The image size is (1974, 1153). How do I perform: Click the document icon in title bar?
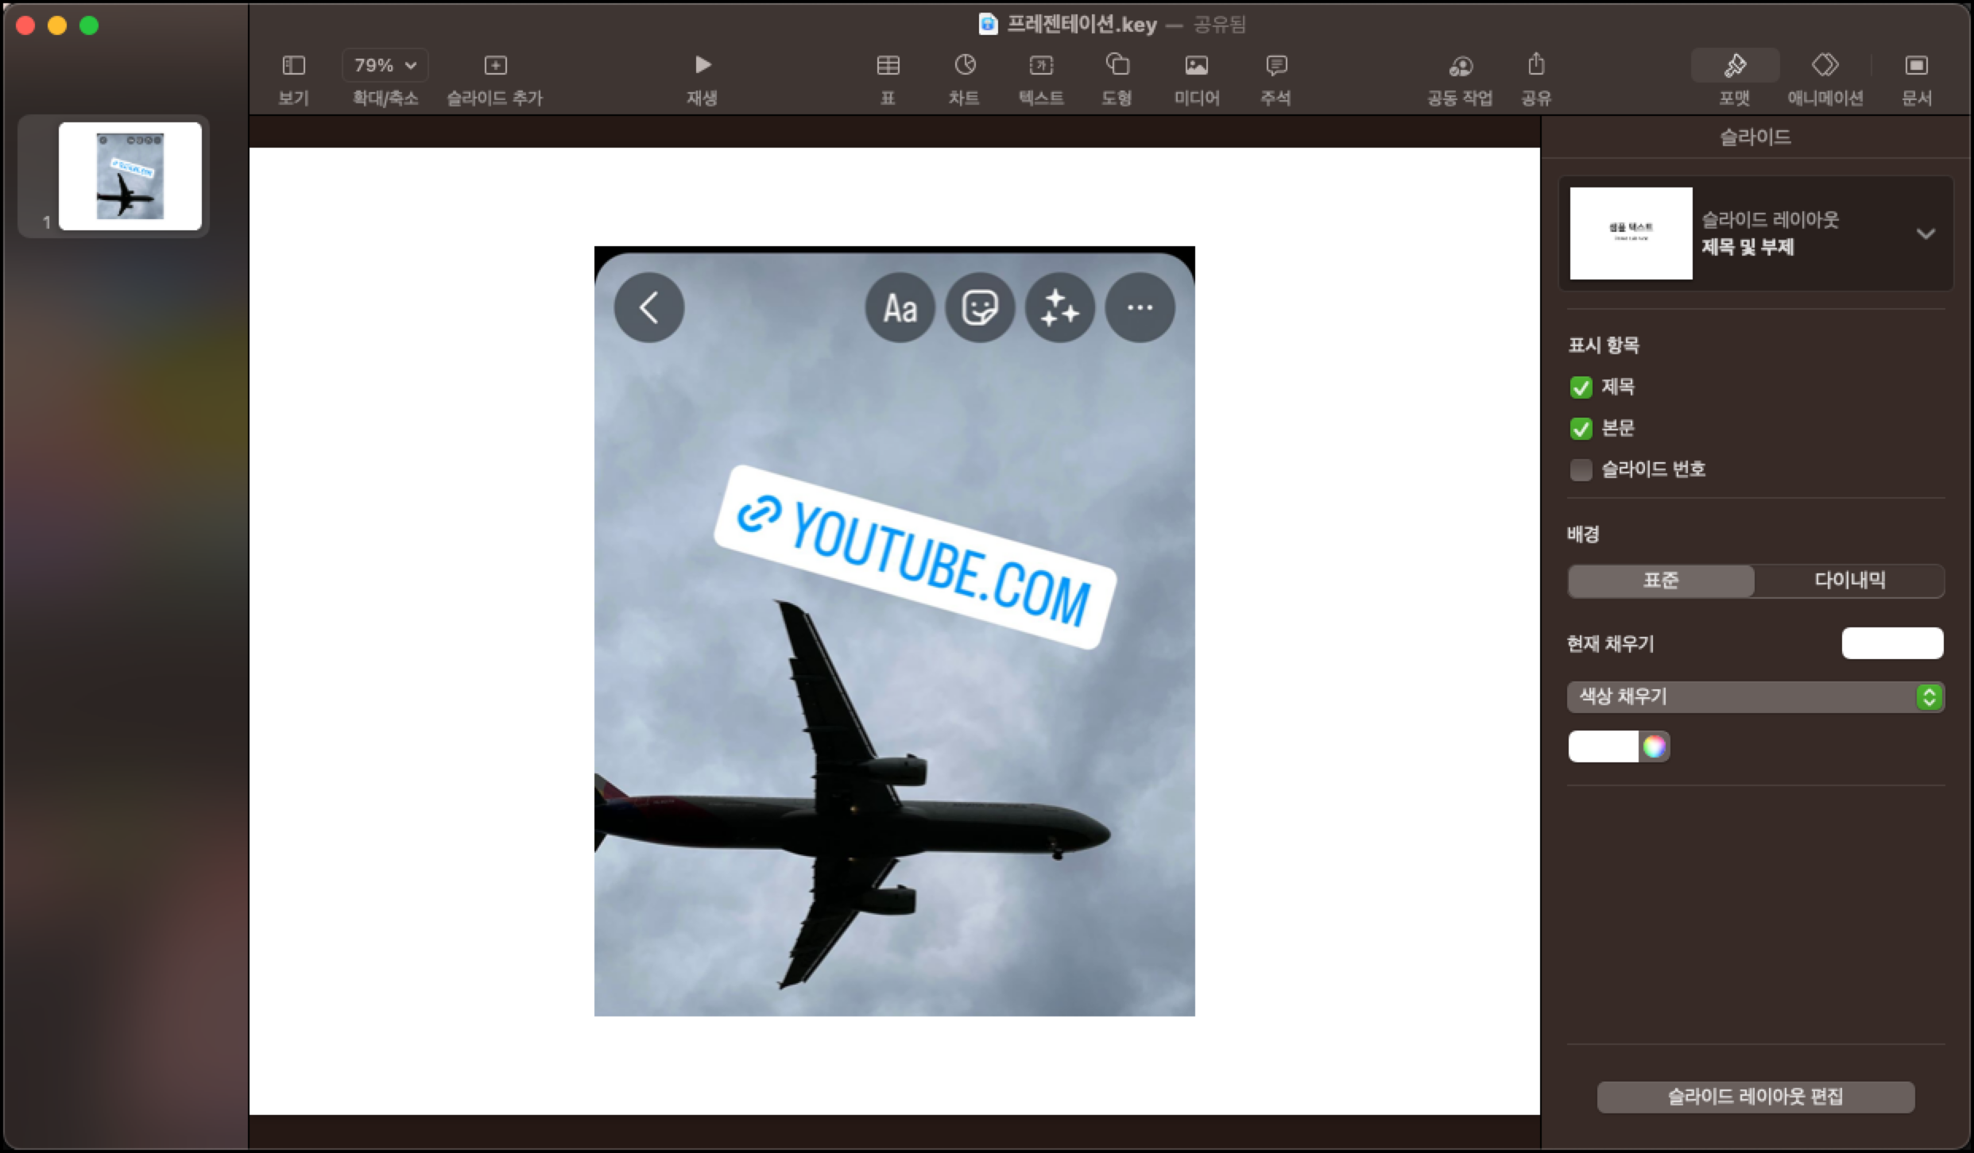988,25
